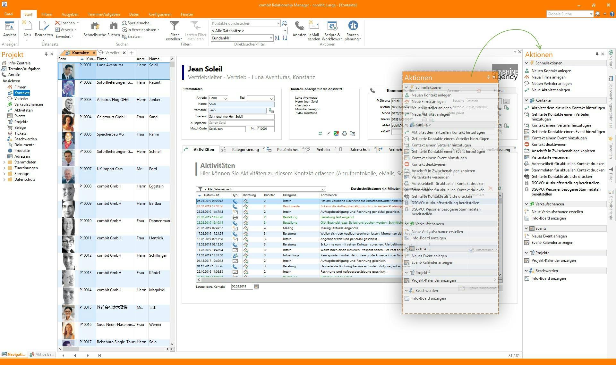Screen dimensions: 616x365
Task: Toggle pin on the Aktionen side panel
Action: point(597,54)
